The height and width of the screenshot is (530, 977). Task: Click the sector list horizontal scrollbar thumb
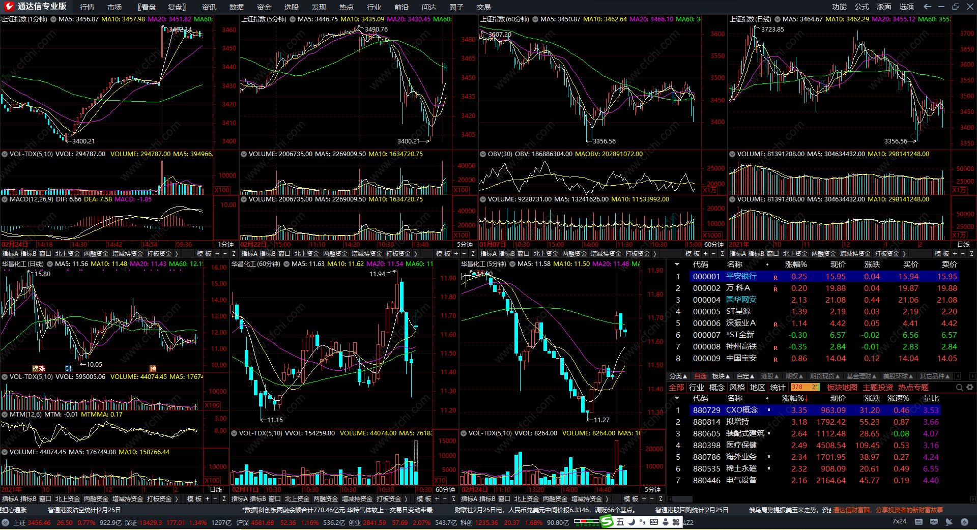tap(683, 499)
